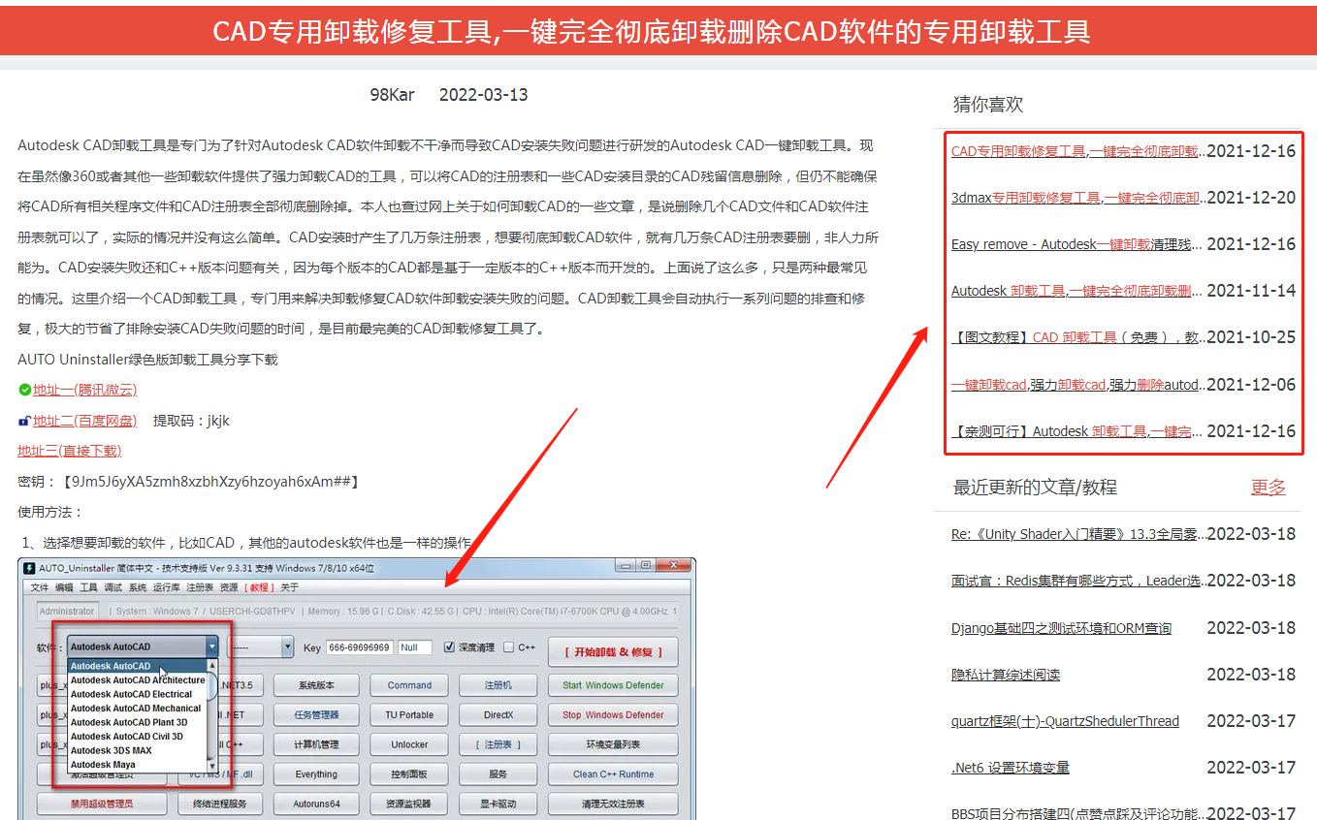This screenshot has width=1317, height=820.
Task: Click the [ 注册表 ] button
Action: tap(498, 744)
